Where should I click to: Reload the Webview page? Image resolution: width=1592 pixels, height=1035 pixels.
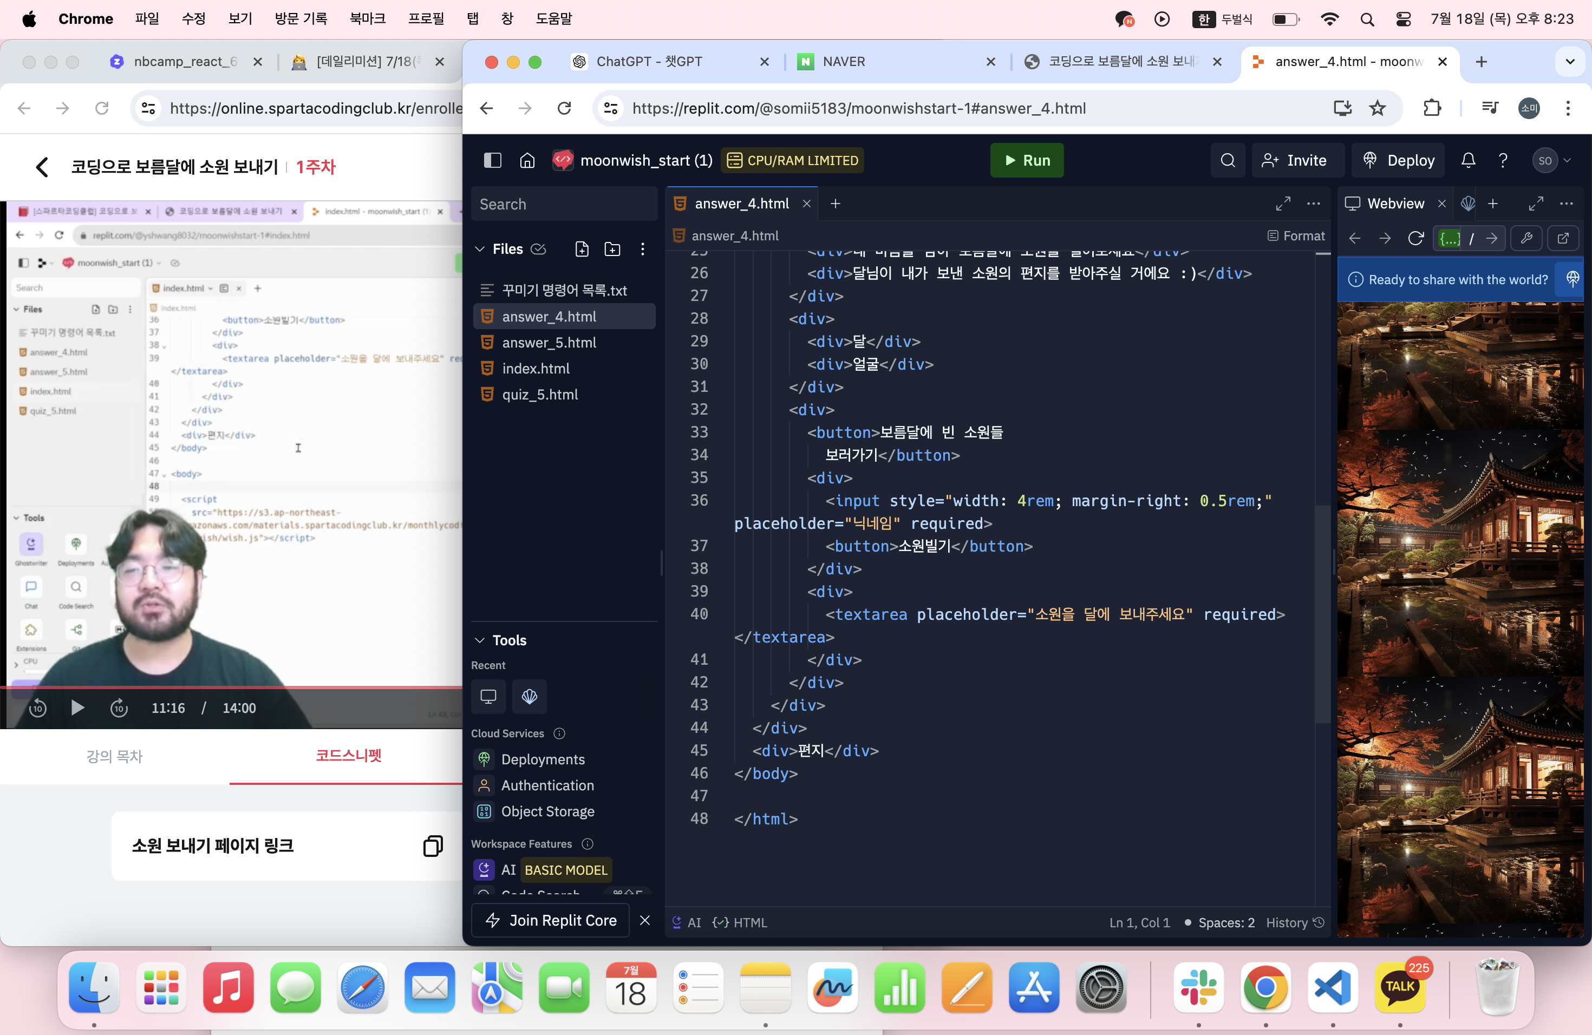coord(1415,238)
